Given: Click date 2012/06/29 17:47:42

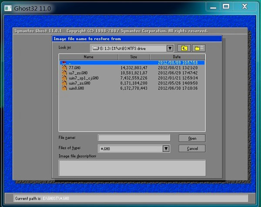Looking at the screenshot, I should point(178,73).
